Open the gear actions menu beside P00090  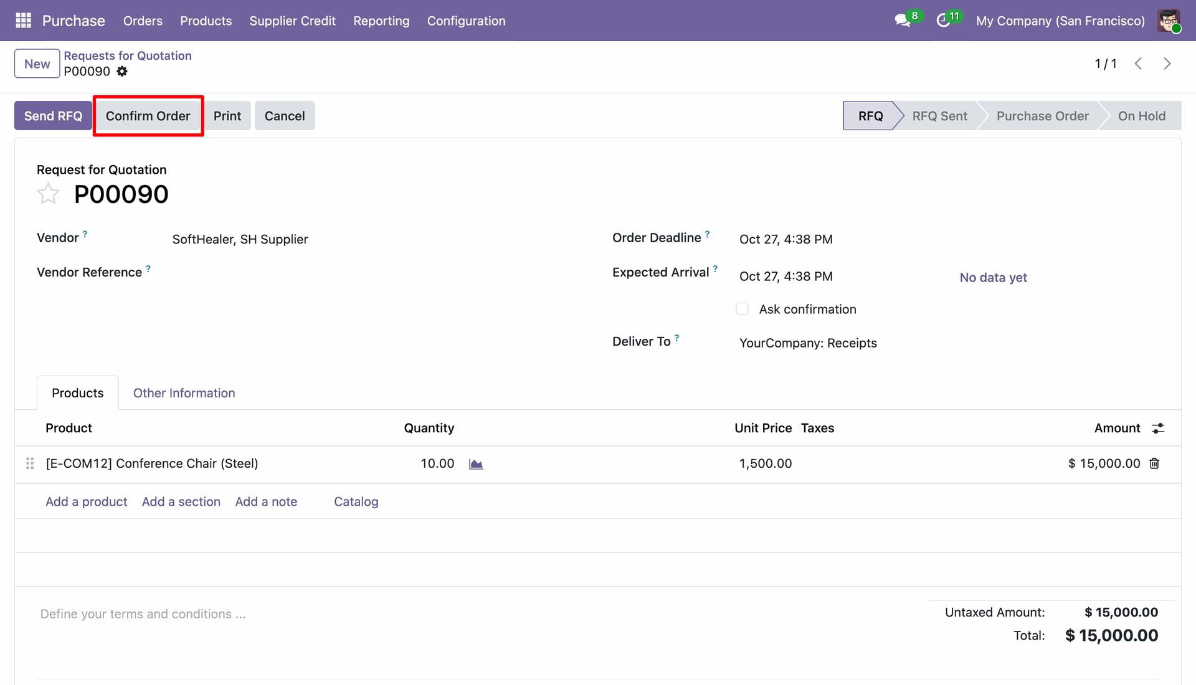point(122,72)
